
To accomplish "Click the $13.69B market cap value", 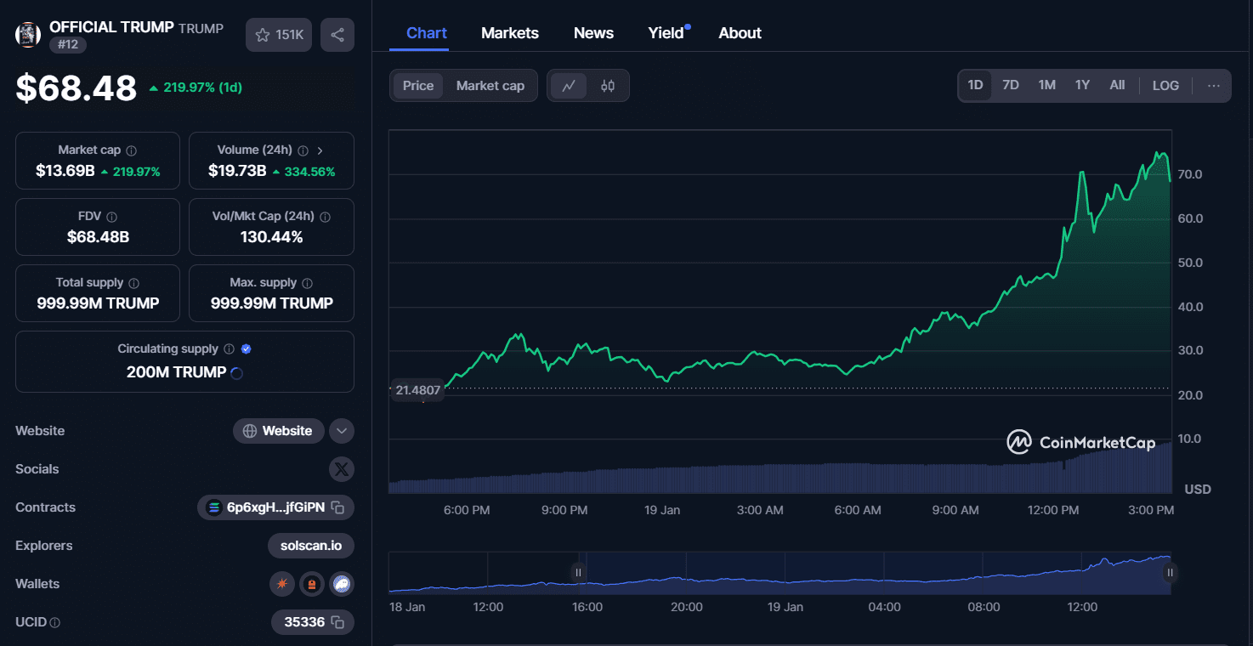I will tap(65, 171).
